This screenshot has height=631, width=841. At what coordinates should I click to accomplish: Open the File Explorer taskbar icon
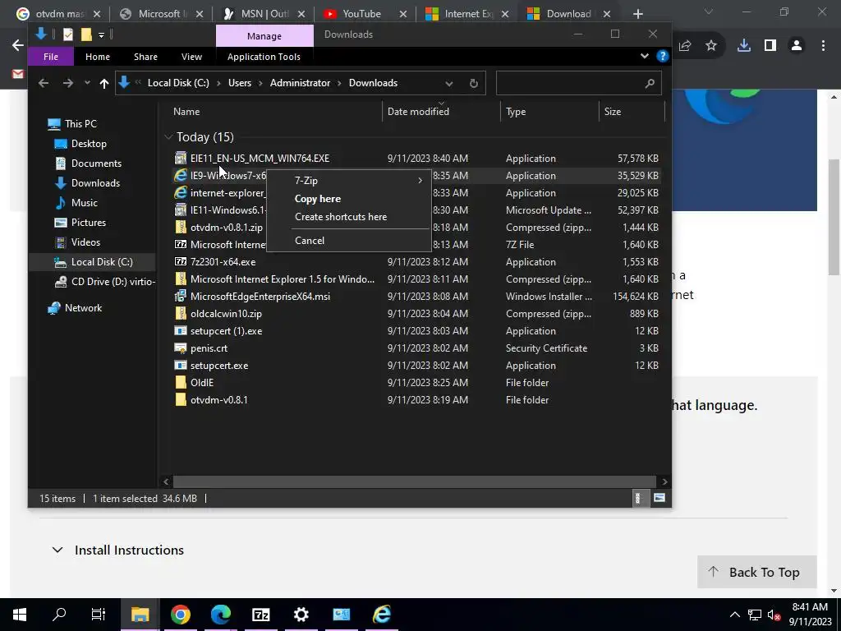click(x=140, y=615)
